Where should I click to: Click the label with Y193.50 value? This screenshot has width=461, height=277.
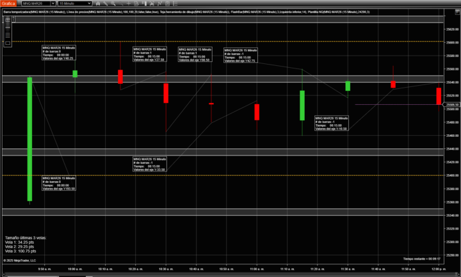tap(59, 183)
